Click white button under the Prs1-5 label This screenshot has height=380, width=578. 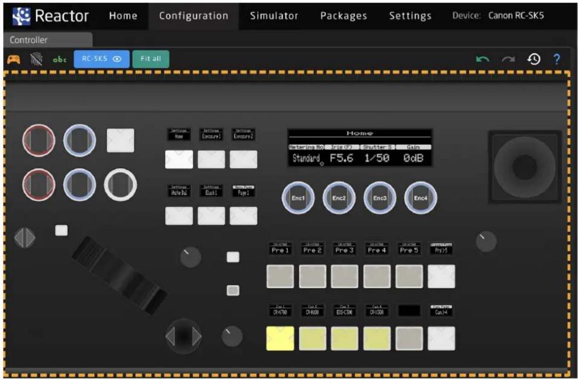pos(442,276)
